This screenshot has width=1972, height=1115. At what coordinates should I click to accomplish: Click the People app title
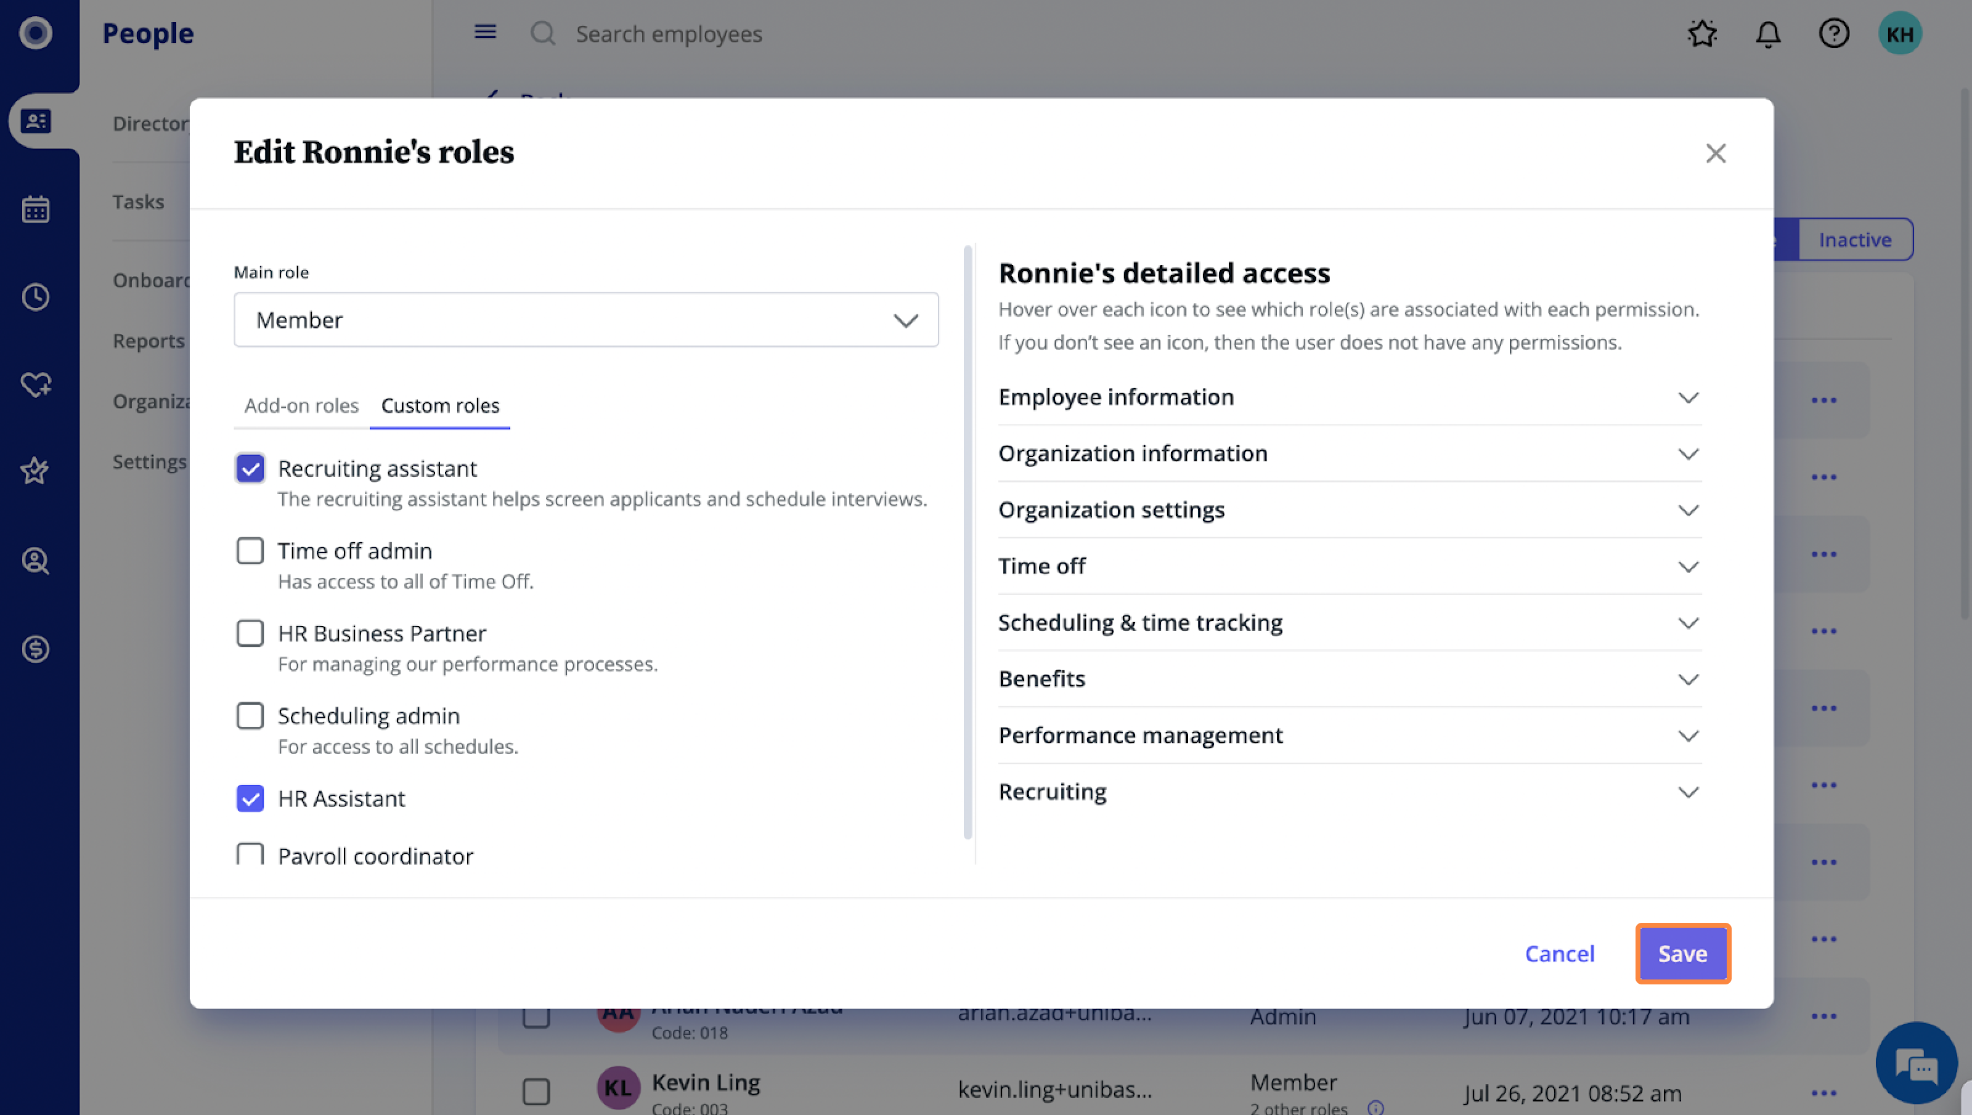pos(148,33)
